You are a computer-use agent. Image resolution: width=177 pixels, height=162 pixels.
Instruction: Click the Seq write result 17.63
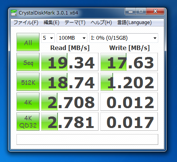pos(129,62)
